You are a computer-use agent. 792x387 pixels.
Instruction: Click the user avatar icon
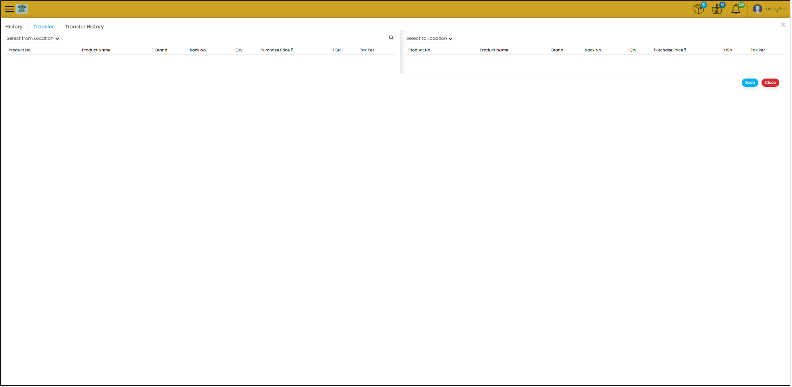pyautogui.click(x=758, y=9)
